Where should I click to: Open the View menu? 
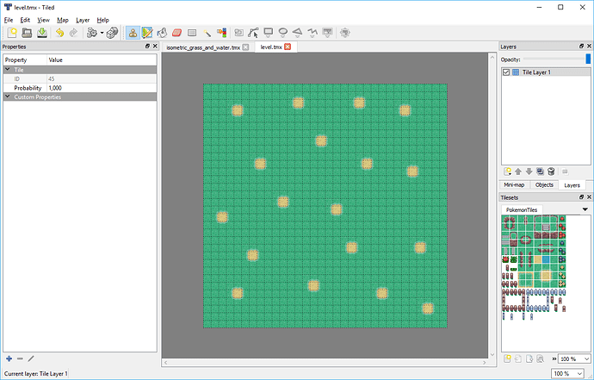coord(44,20)
